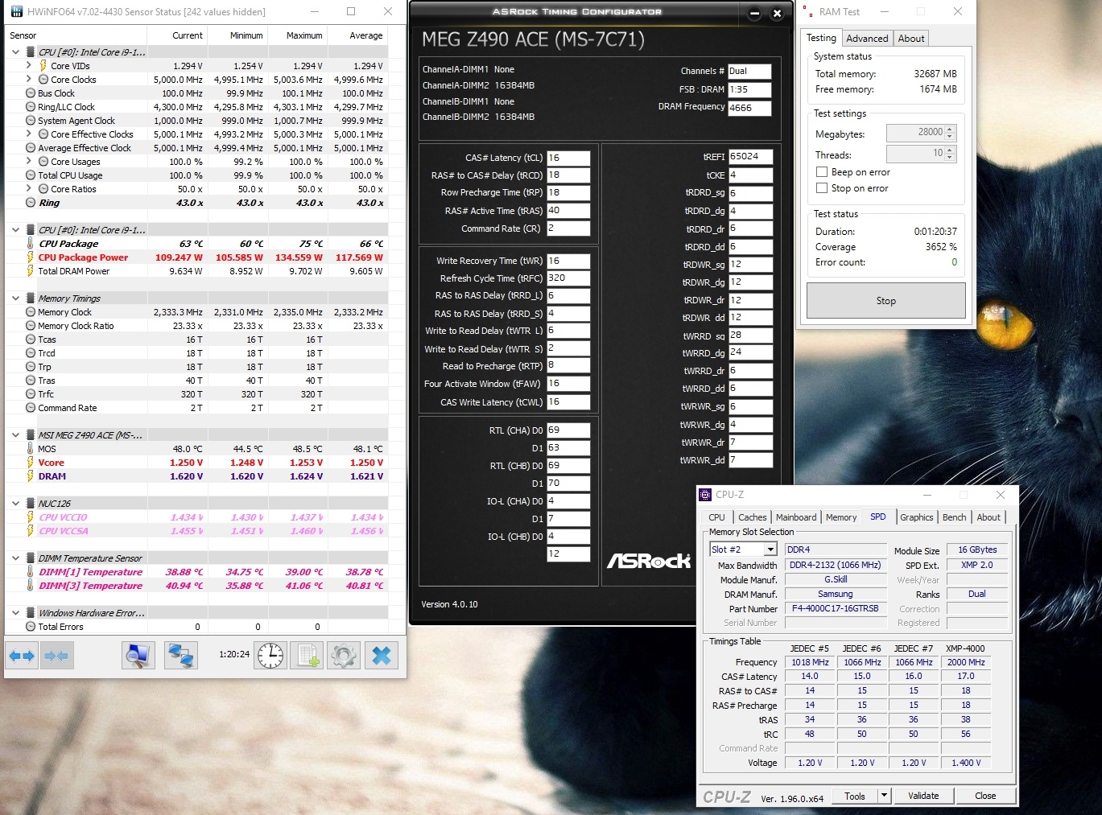
Task: Open the Bench tab in CPU-Z
Action: tap(955, 517)
